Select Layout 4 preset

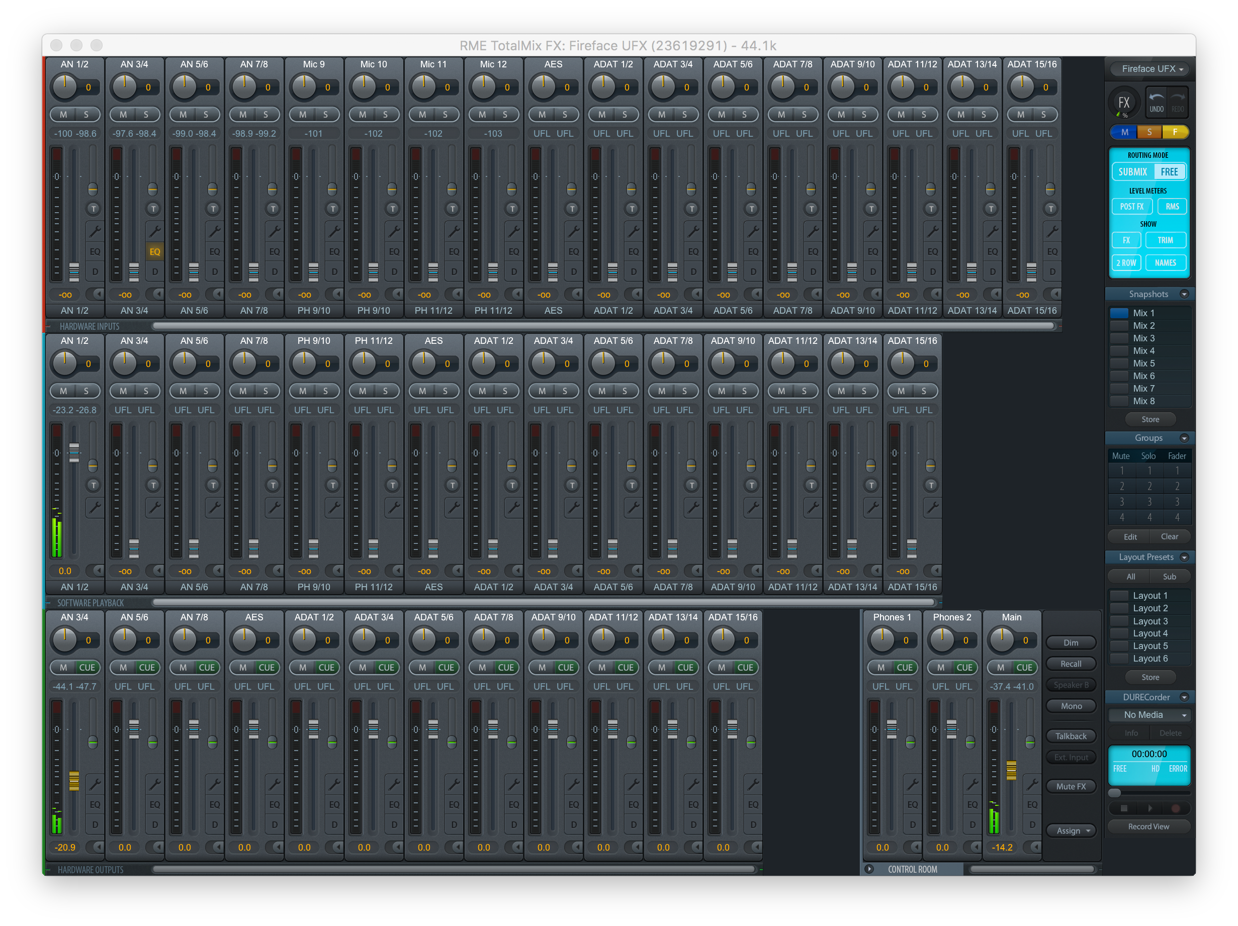pyautogui.click(x=1149, y=633)
